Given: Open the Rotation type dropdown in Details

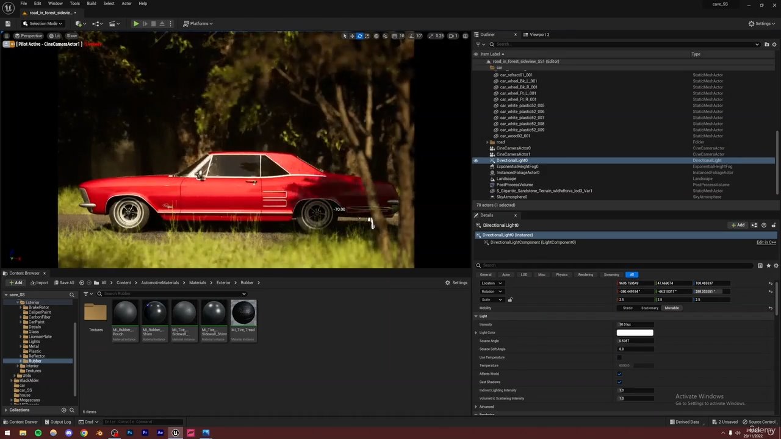Looking at the screenshot, I should [492, 291].
